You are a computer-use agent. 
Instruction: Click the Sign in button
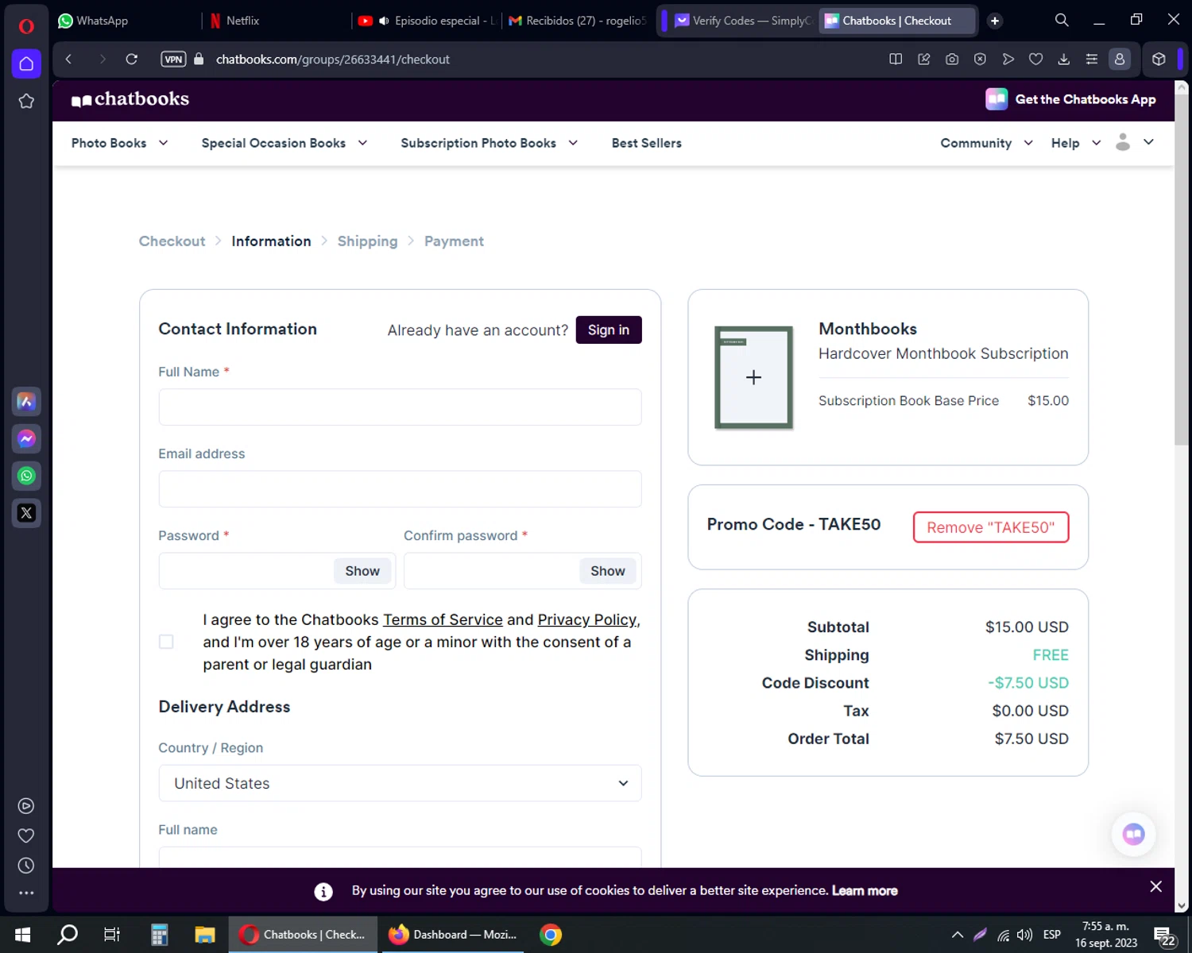[x=609, y=330]
